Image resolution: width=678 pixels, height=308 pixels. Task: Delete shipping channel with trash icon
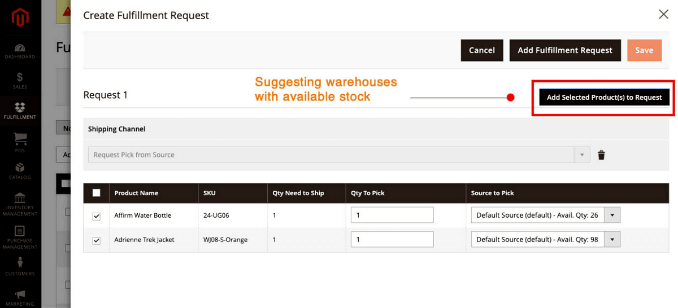tap(601, 155)
